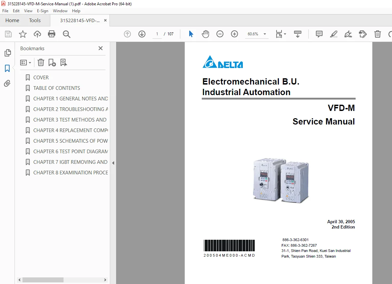Open the fit page options icon
This screenshot has height=284, width=392.
click(281, 34)
